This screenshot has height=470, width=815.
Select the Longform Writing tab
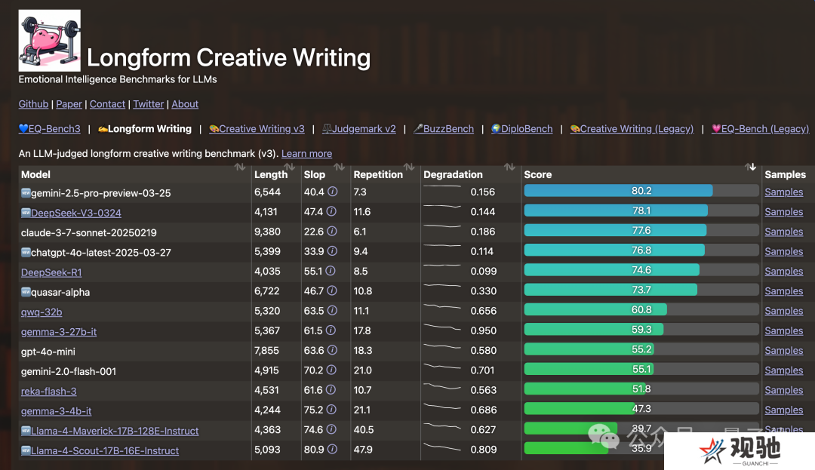point(144,129)
